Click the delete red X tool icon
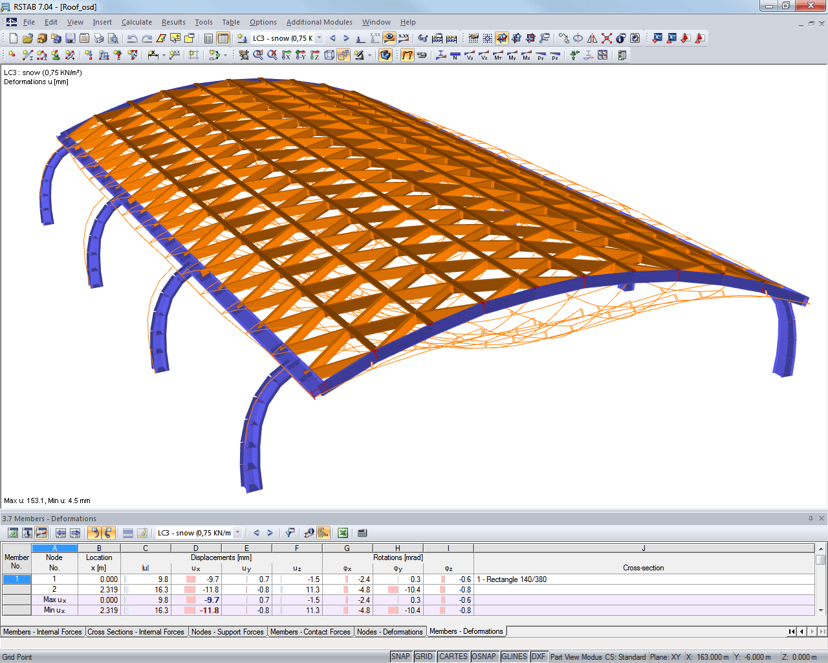 607,38
